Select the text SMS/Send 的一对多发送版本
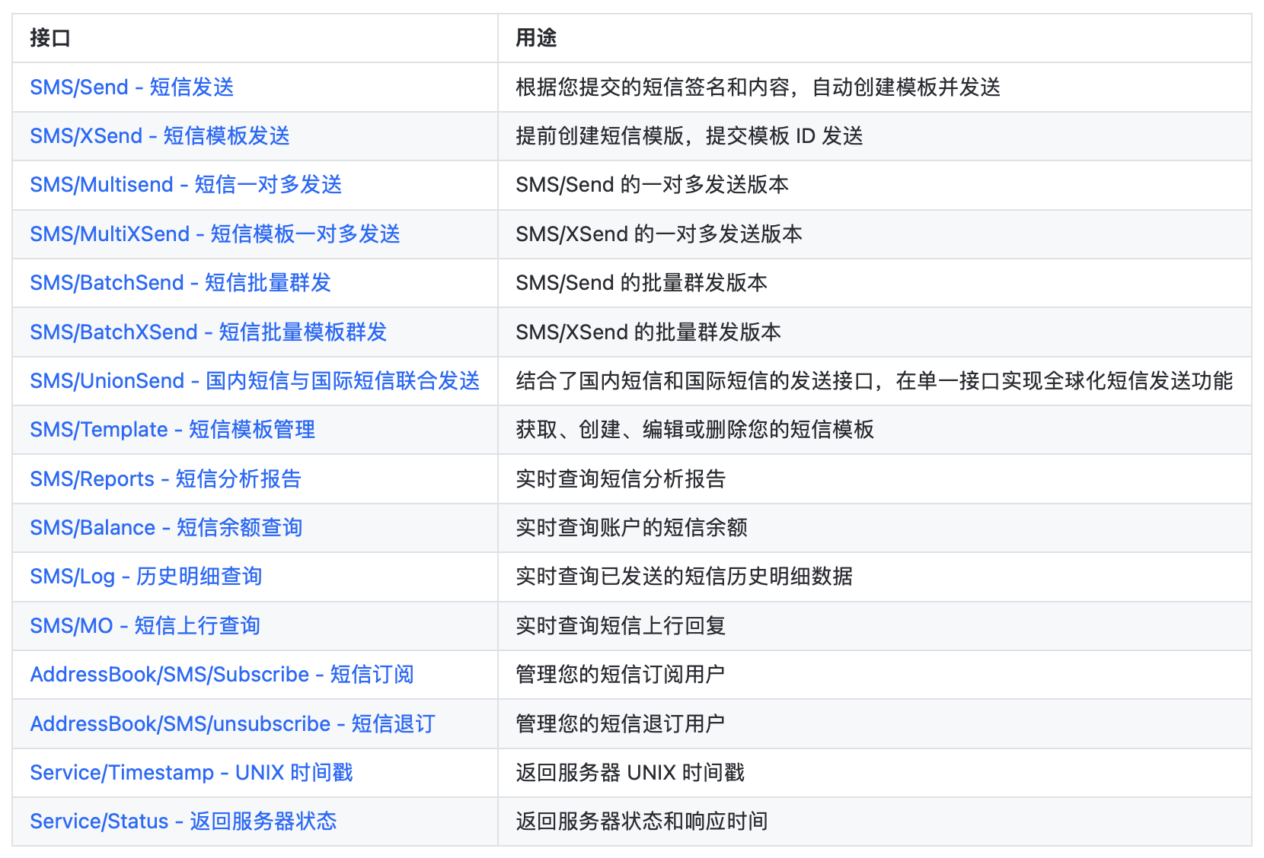 tap(652, 185)
